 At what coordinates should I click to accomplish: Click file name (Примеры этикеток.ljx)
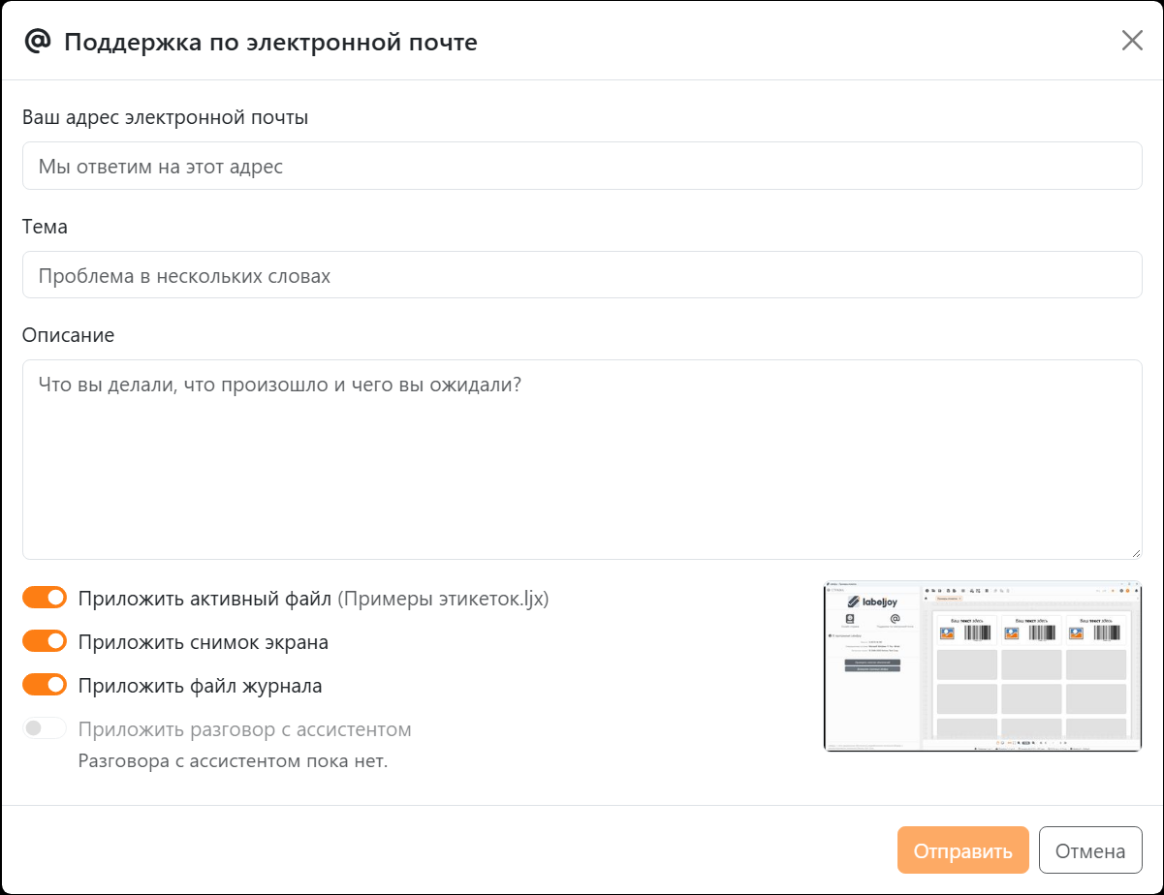[x=443, y=599]
